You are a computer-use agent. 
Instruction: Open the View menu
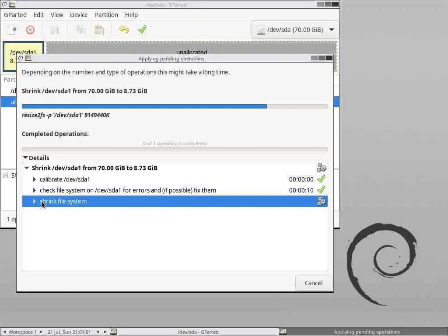(57, 15)
